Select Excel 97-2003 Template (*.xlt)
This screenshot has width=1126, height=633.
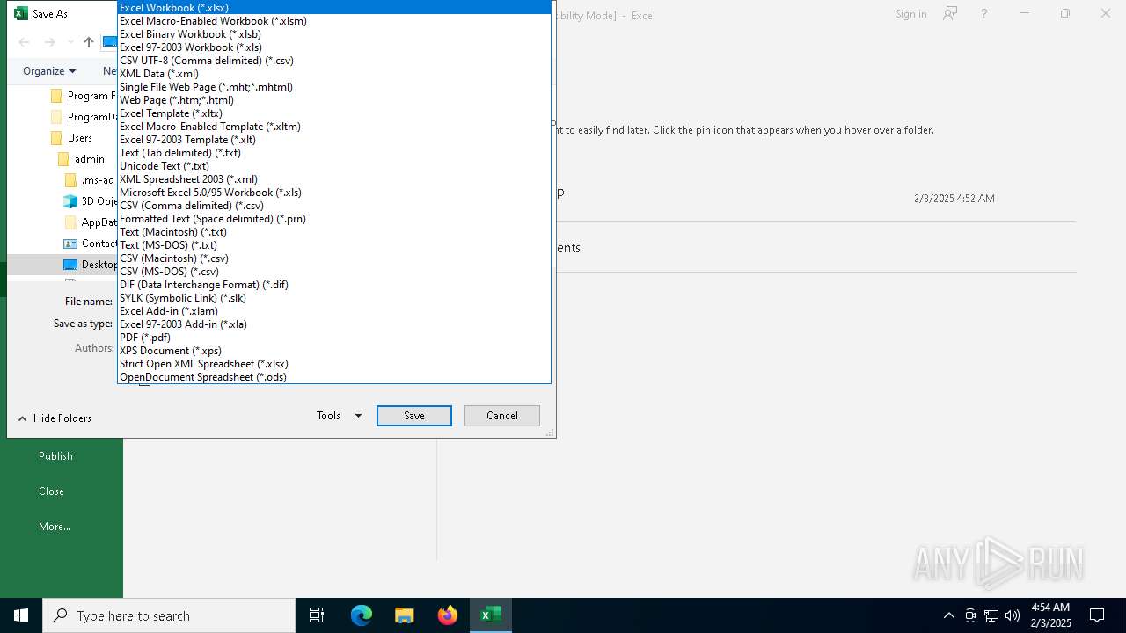pos(334,140)
